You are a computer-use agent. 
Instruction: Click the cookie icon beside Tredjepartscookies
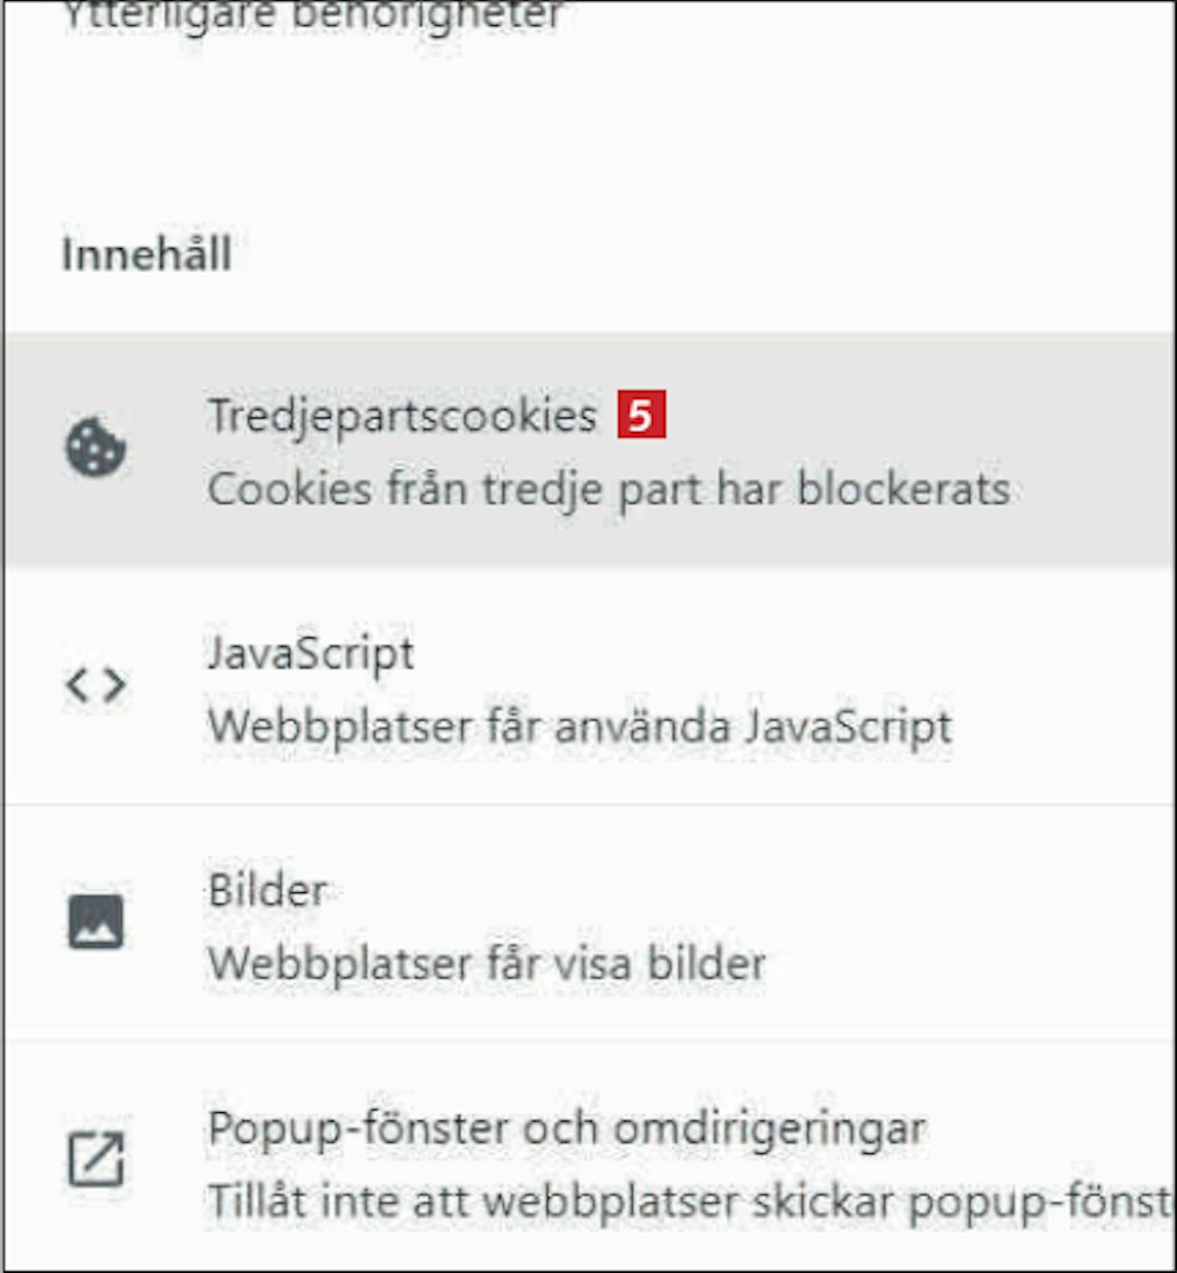(95, 447)
